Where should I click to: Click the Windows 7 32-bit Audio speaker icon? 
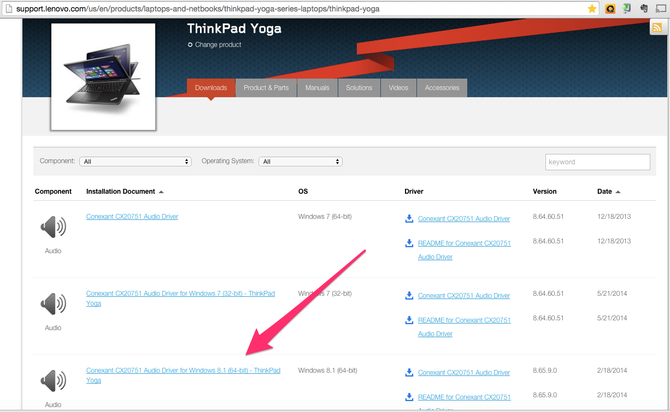pyautogui.click(x=53, y=303)
